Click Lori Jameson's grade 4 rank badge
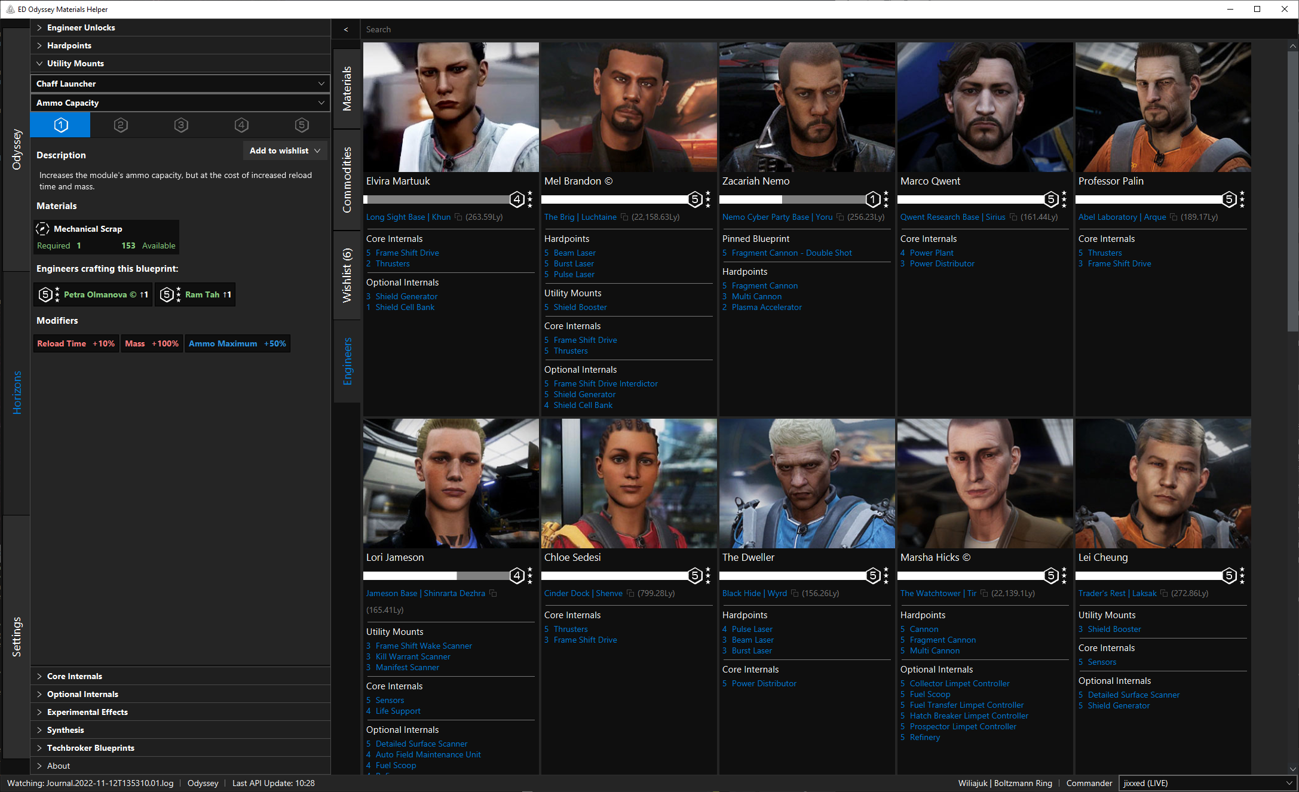Viewport: 1299px width, 792px height. 517,575
